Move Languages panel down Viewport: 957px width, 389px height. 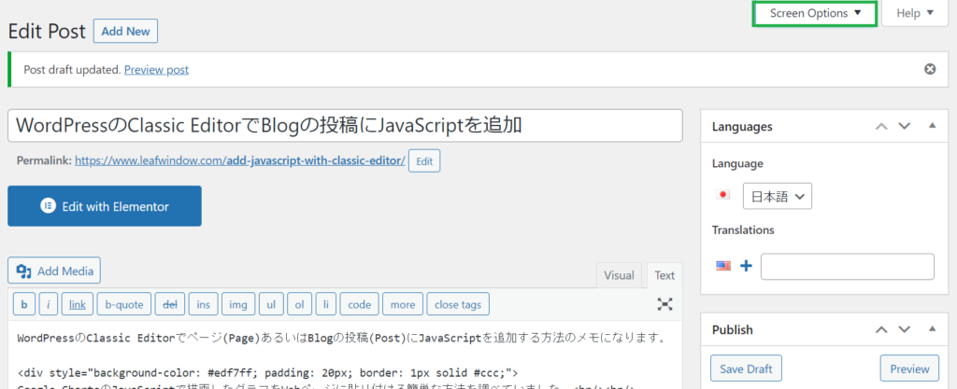point(905,126)
